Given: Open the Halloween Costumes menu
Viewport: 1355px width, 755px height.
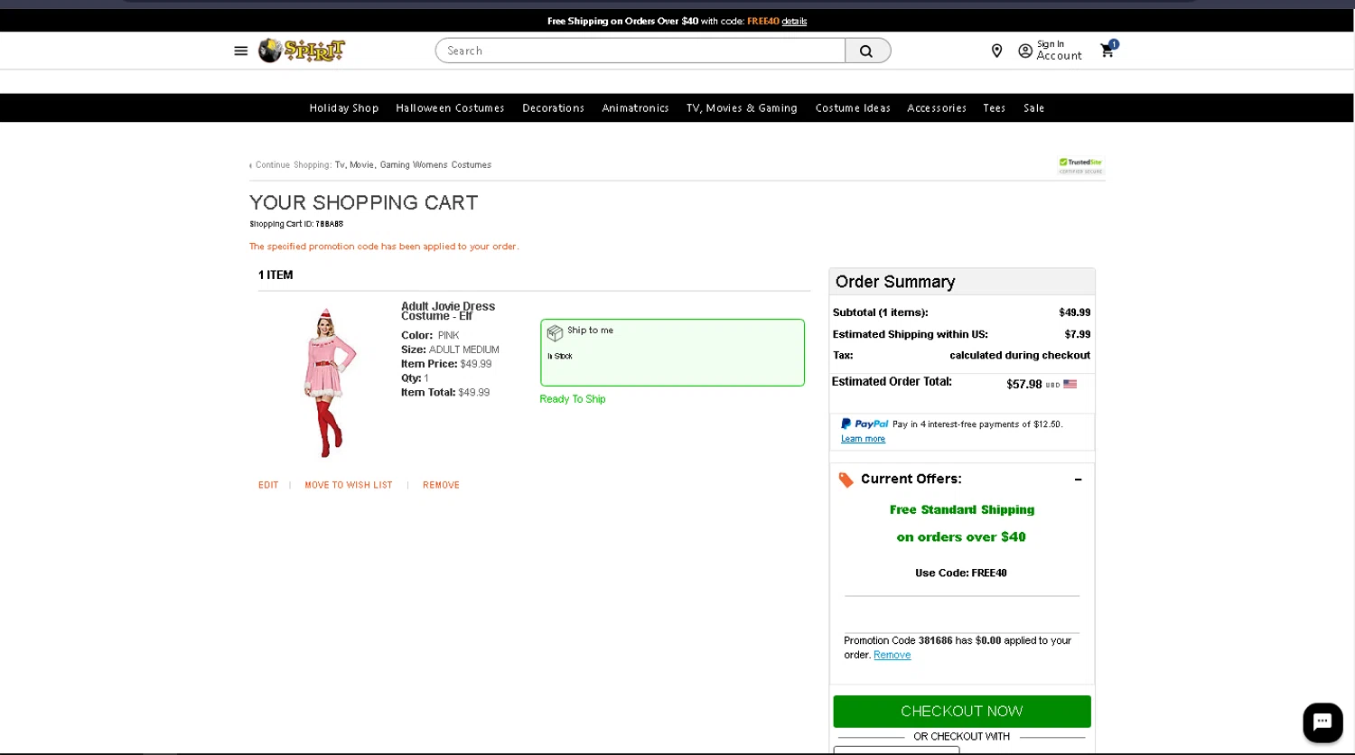Looking at the screenshot, I should click(450, 107).
